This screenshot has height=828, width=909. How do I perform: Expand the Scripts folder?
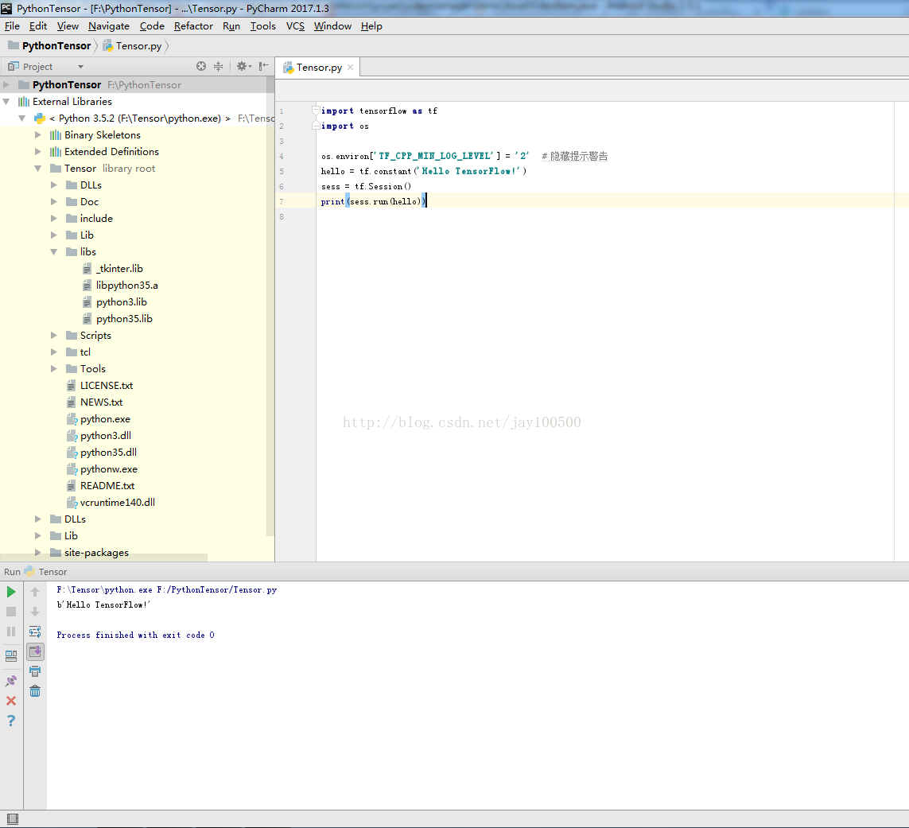(54, 336)
